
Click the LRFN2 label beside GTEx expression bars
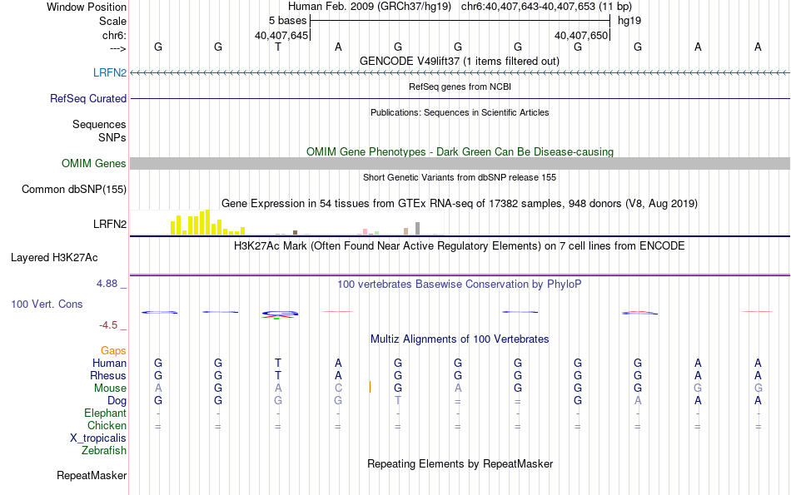click(109, 224)
